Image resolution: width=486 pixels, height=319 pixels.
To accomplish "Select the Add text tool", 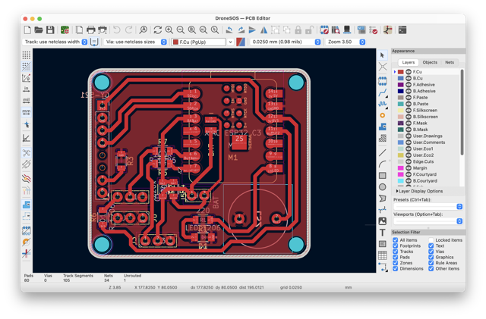I will (x=383, y=233).
